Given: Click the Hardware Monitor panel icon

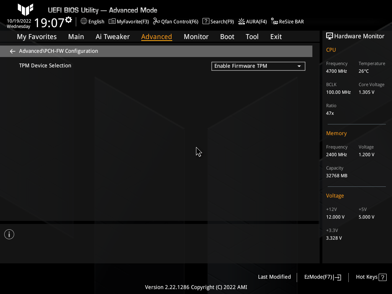Looking at the screenshot, I should click(330, 36).
